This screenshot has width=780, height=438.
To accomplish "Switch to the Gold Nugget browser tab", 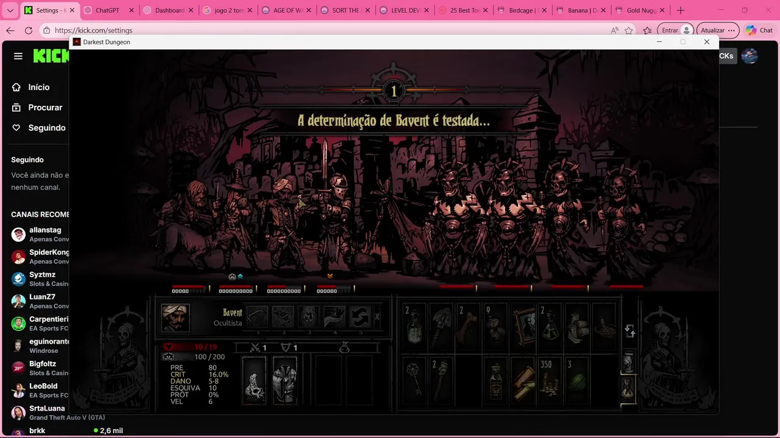I will pyautogui.click(x=640, y=10).
